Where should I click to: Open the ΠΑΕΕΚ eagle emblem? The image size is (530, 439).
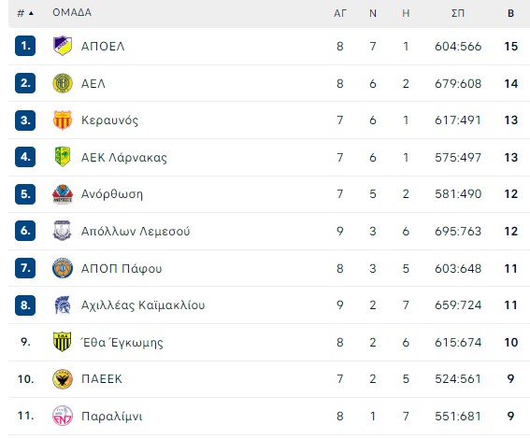pyautogui.click(x=63, y=379)
